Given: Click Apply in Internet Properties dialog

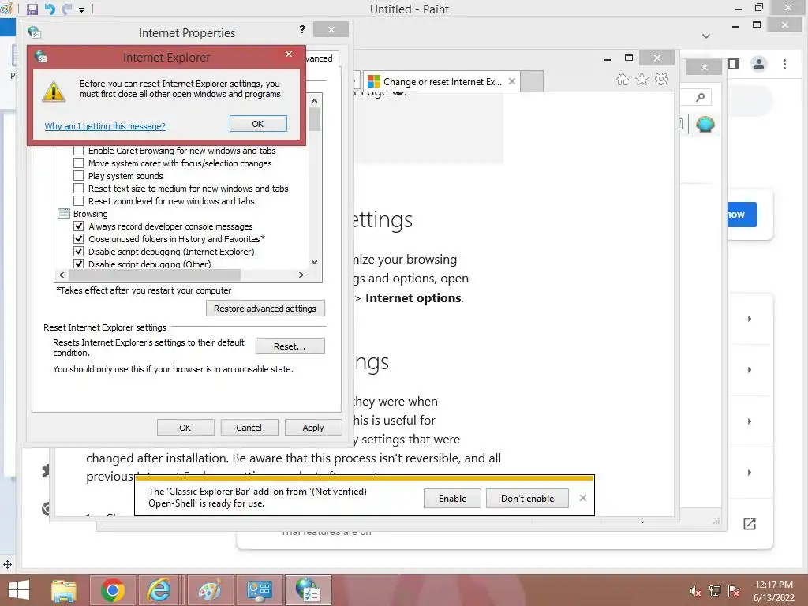Looking at the screenshot, I should pos(312,428).
